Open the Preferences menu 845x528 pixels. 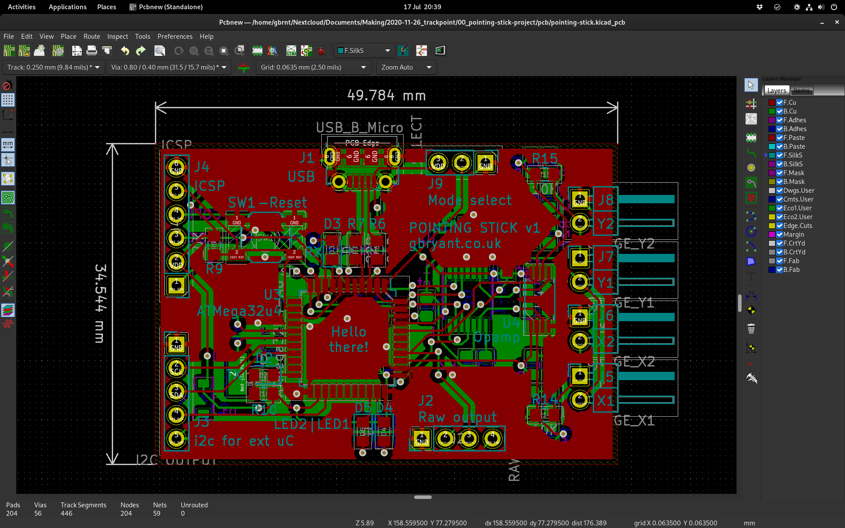tap(175, 37)
